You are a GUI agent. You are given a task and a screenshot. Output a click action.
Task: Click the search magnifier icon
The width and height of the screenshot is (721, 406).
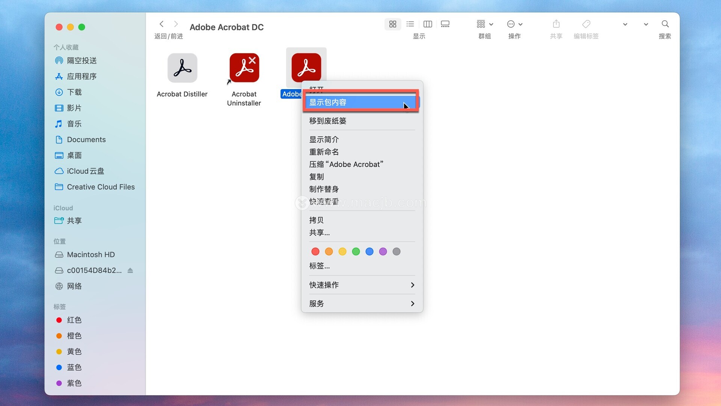(x=665, y=24)
